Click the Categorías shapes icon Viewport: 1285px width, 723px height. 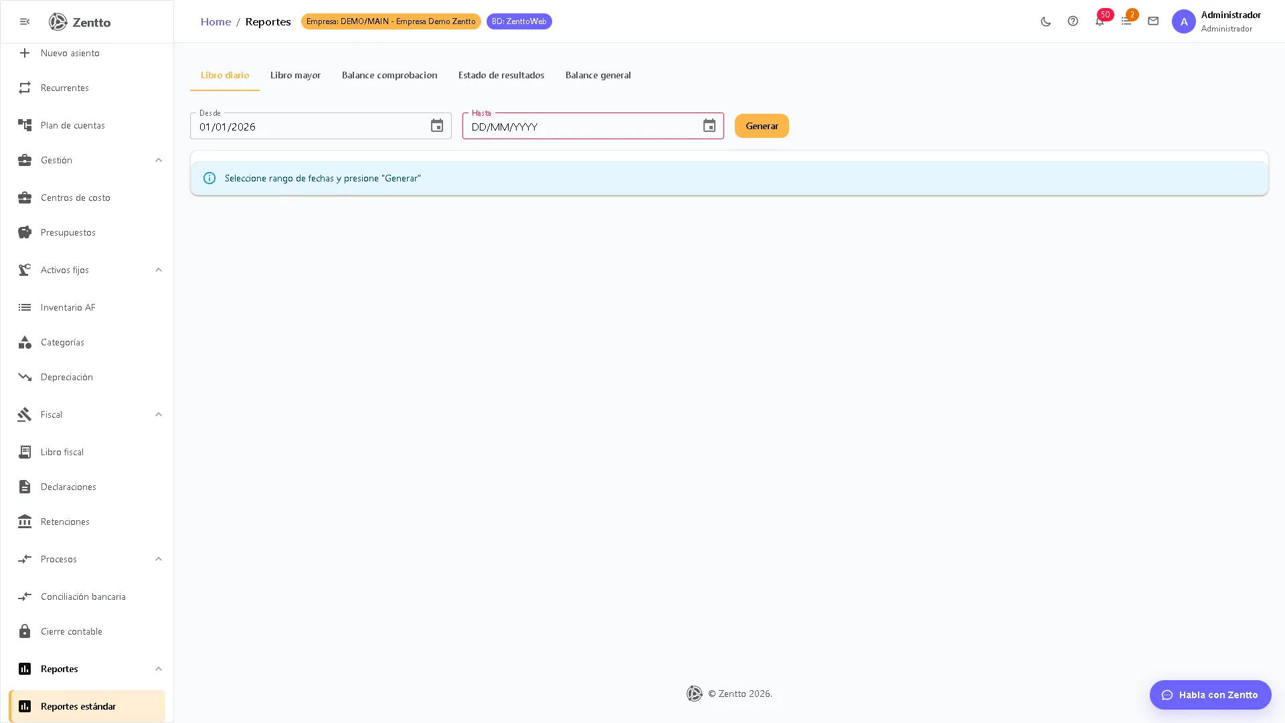point(25,342)
